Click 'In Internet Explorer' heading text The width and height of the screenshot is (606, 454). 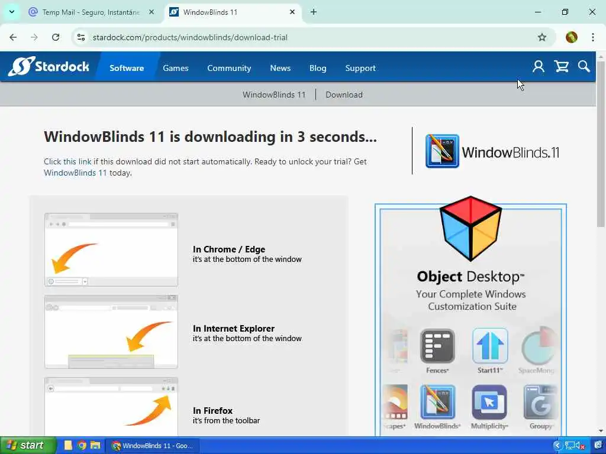(233, 329)
